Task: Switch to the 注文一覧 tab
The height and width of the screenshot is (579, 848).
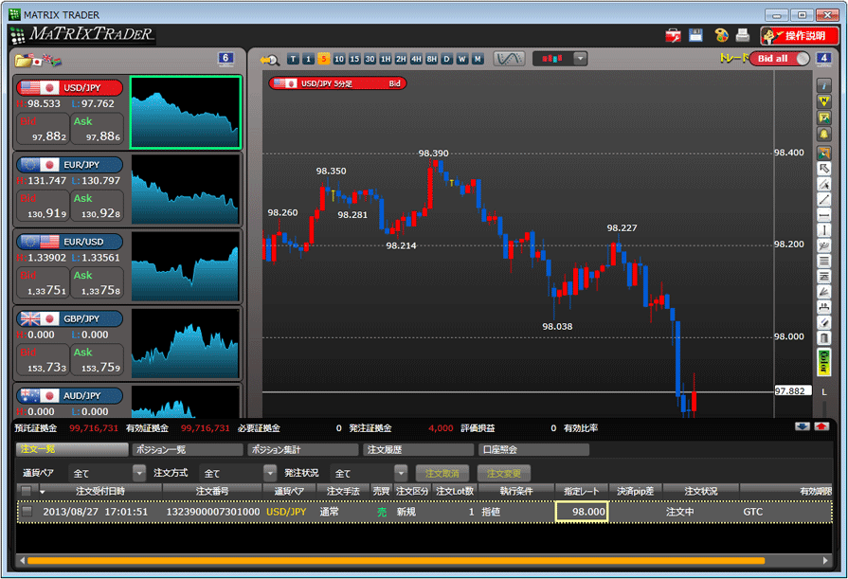Action: (72, 449)
